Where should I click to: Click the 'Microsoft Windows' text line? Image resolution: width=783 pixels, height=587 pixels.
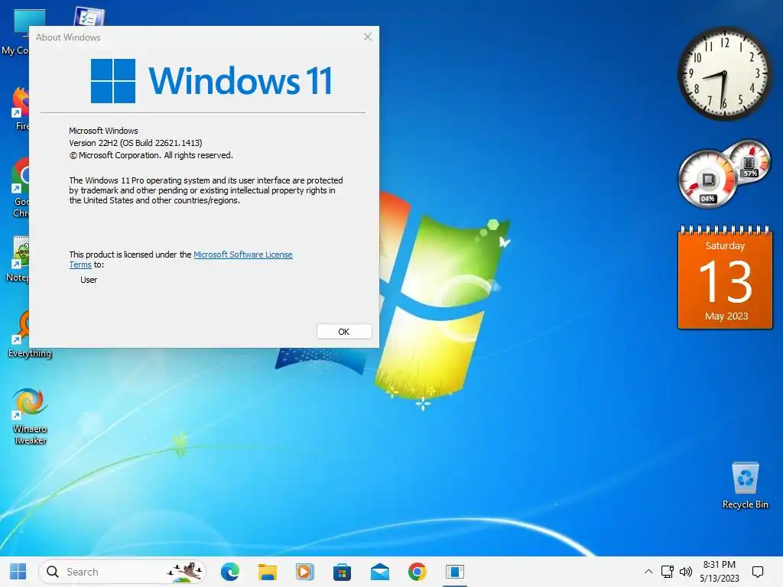(103, 131)
